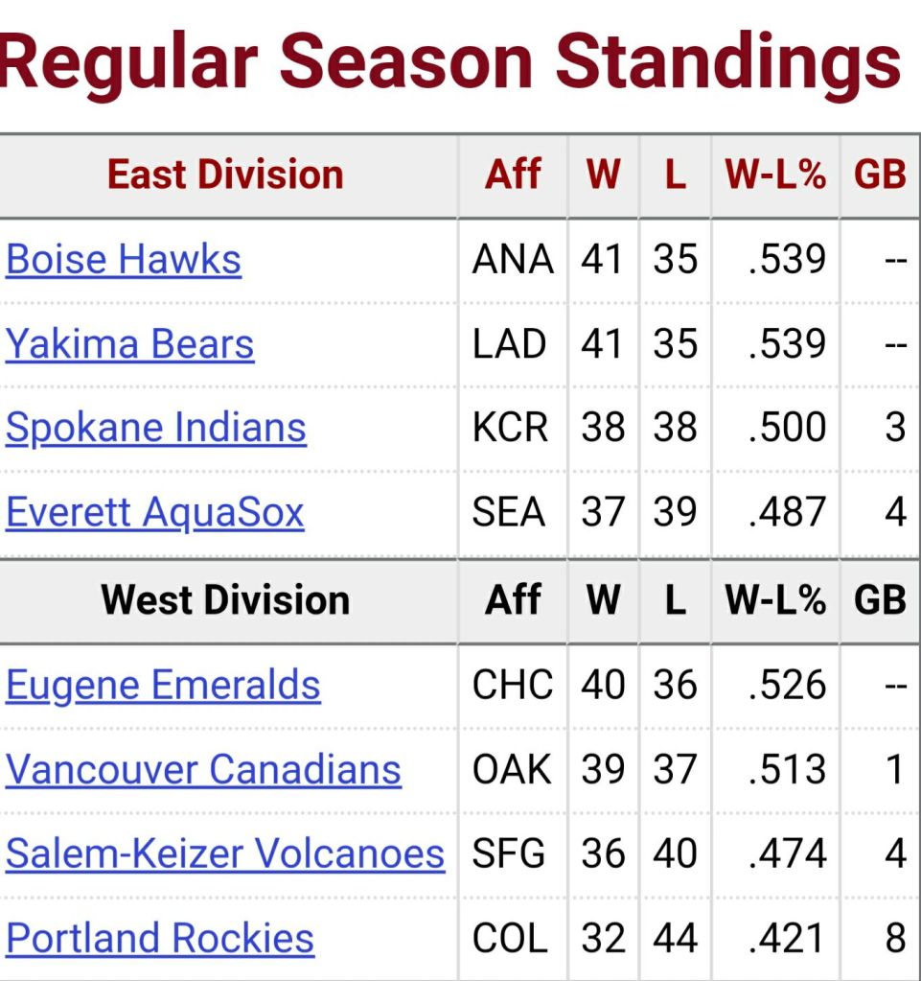Visit the Portland Rockies team page
921x981 pixels.
160,938
